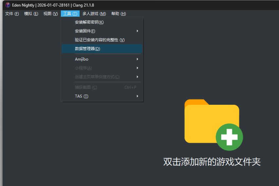Open the 多人游戏 (M) menu
This screenshot has height=186, width=279.
point(94,13)
